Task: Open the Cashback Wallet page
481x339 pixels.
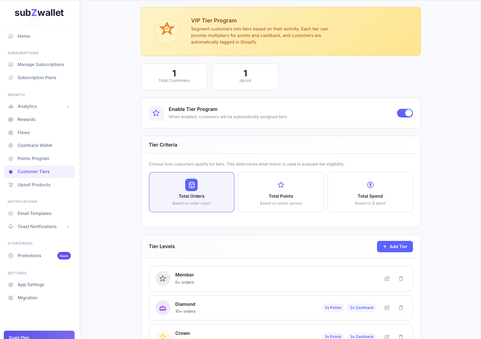Action: click(39, 145)
